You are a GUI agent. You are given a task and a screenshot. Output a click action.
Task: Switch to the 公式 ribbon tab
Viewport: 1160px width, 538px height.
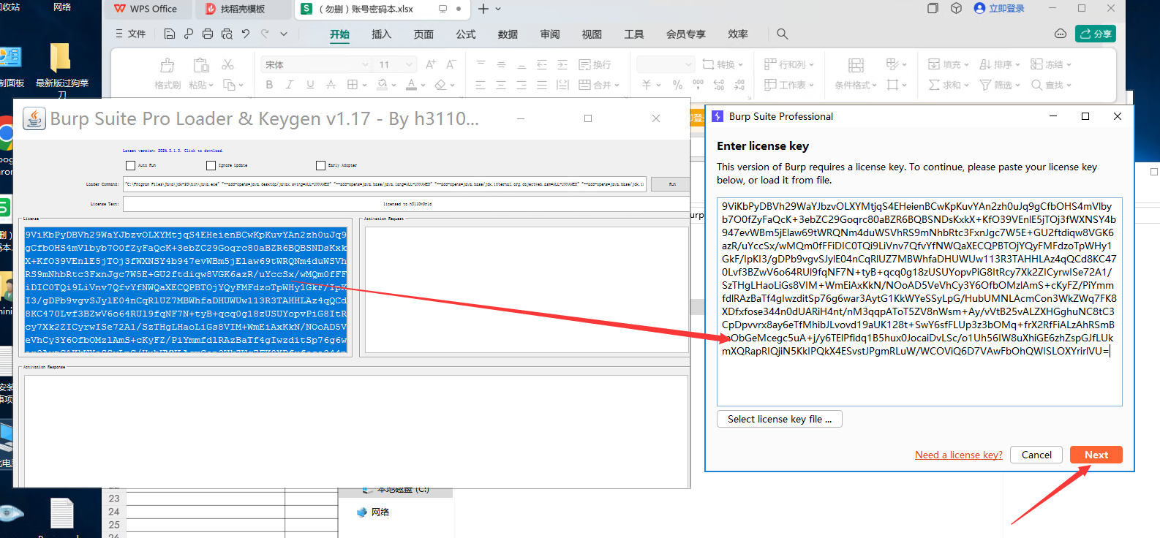[466, 34]
